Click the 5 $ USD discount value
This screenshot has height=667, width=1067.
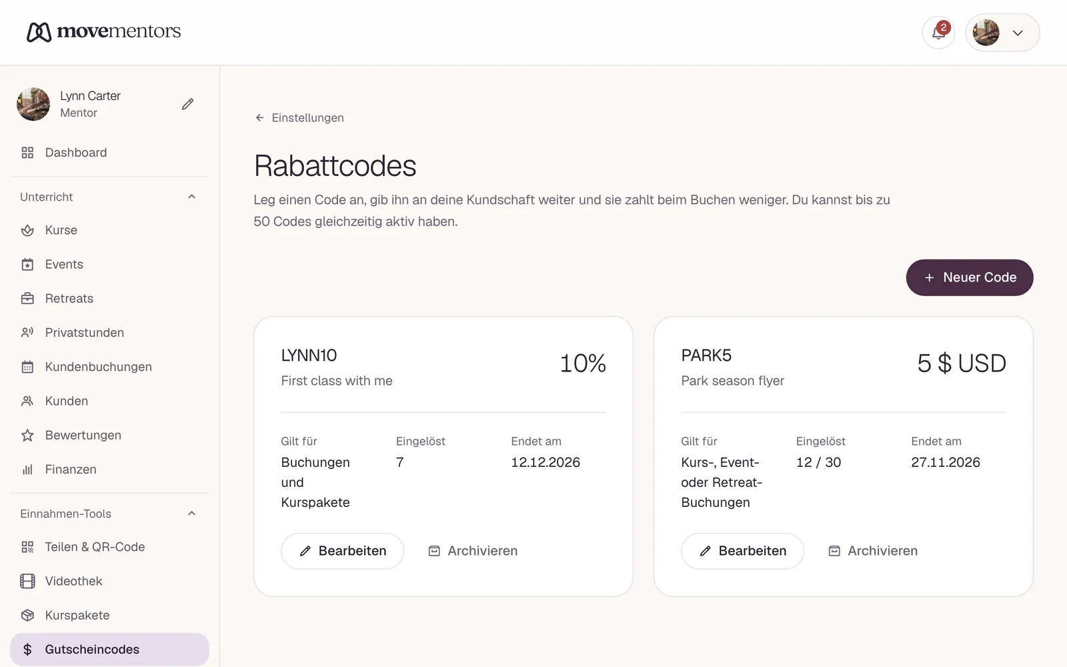(x=962, y=364)
